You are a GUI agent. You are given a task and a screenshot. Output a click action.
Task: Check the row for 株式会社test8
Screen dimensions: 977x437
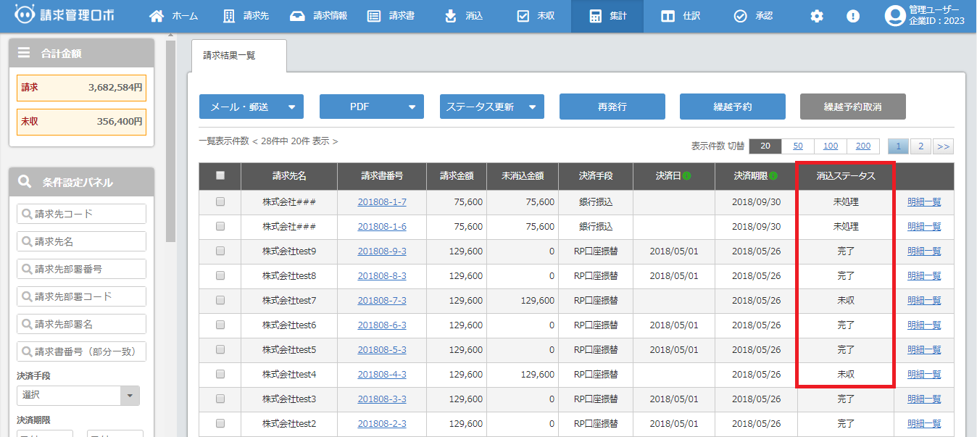[220, 275]
